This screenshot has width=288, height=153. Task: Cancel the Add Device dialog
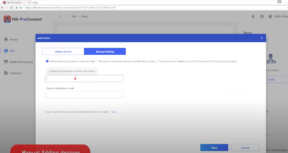pyautogui.click(x=245, y=148)
